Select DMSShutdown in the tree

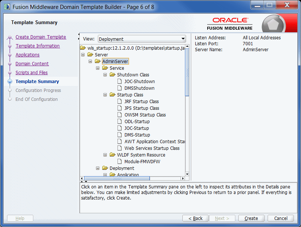point(139,88)
